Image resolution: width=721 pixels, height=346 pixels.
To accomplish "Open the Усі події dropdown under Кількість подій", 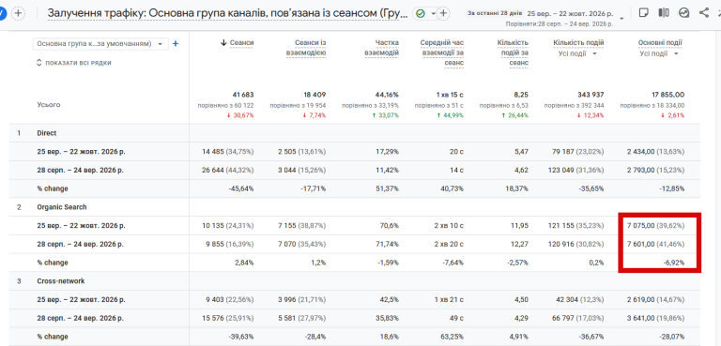I will (x=577, y=53).
